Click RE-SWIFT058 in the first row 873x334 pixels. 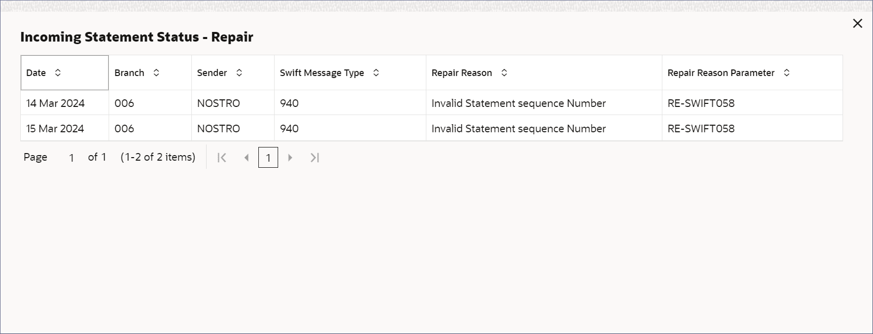(701, 103)
